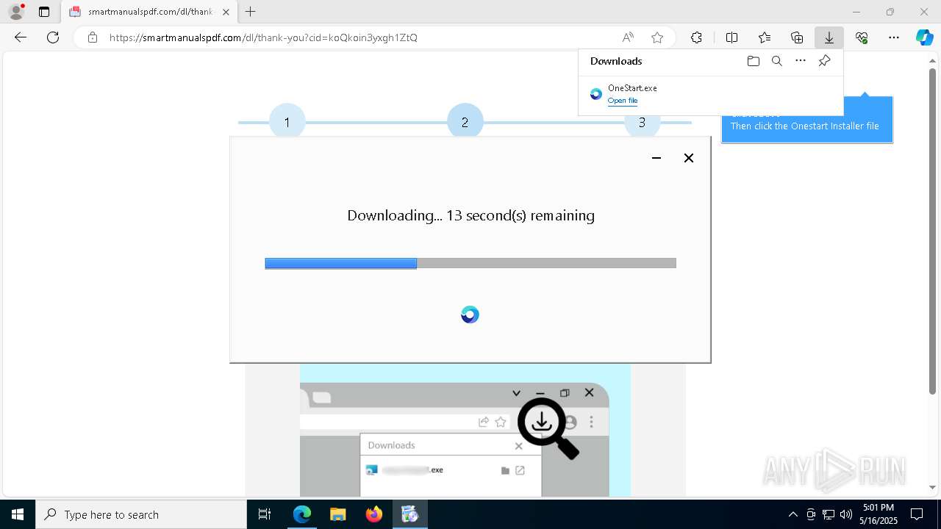Toggle the Downloads toolbar button
Screen dimensions: 941x529
point(829,37)
